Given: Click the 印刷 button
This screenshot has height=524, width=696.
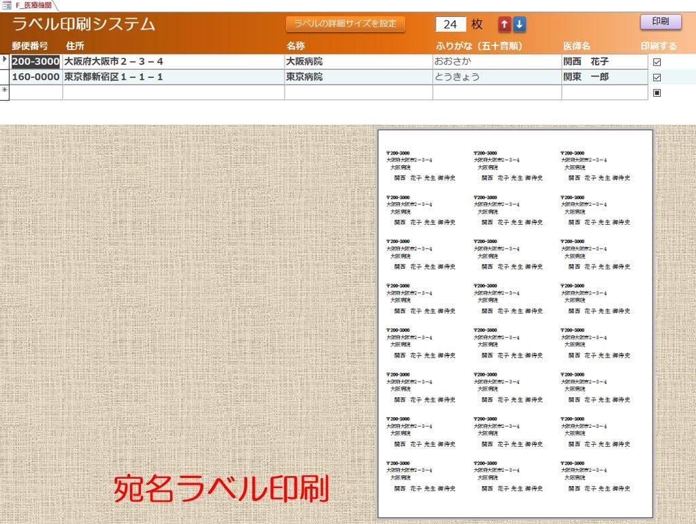Looking at the screenshot, I should click(x=661, y=21).
